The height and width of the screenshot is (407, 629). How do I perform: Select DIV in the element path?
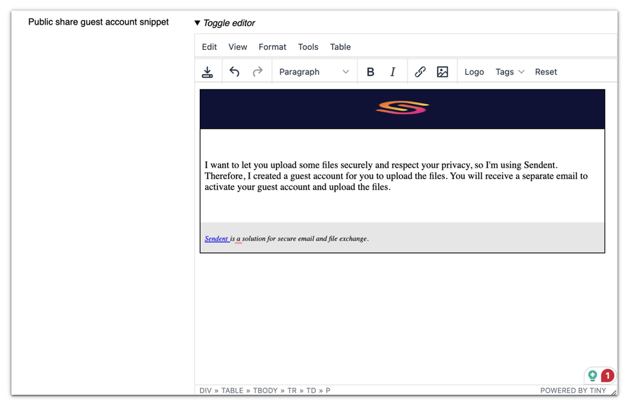[x=205, y=391]
